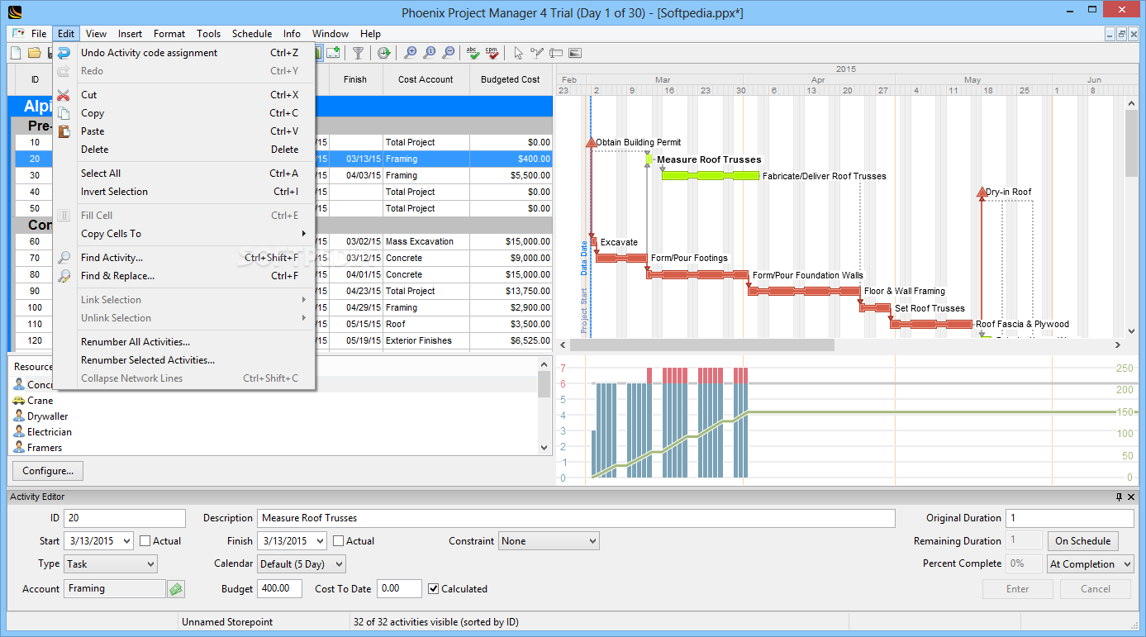Click the Find & Replace magnifier icon
The image size is (1146, 637).
pyautogui.click(x=64, y=276)
